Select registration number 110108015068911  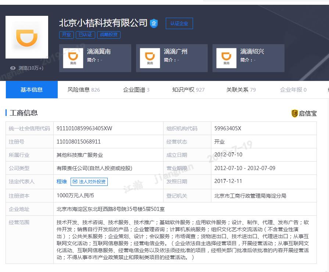(78, 142)
